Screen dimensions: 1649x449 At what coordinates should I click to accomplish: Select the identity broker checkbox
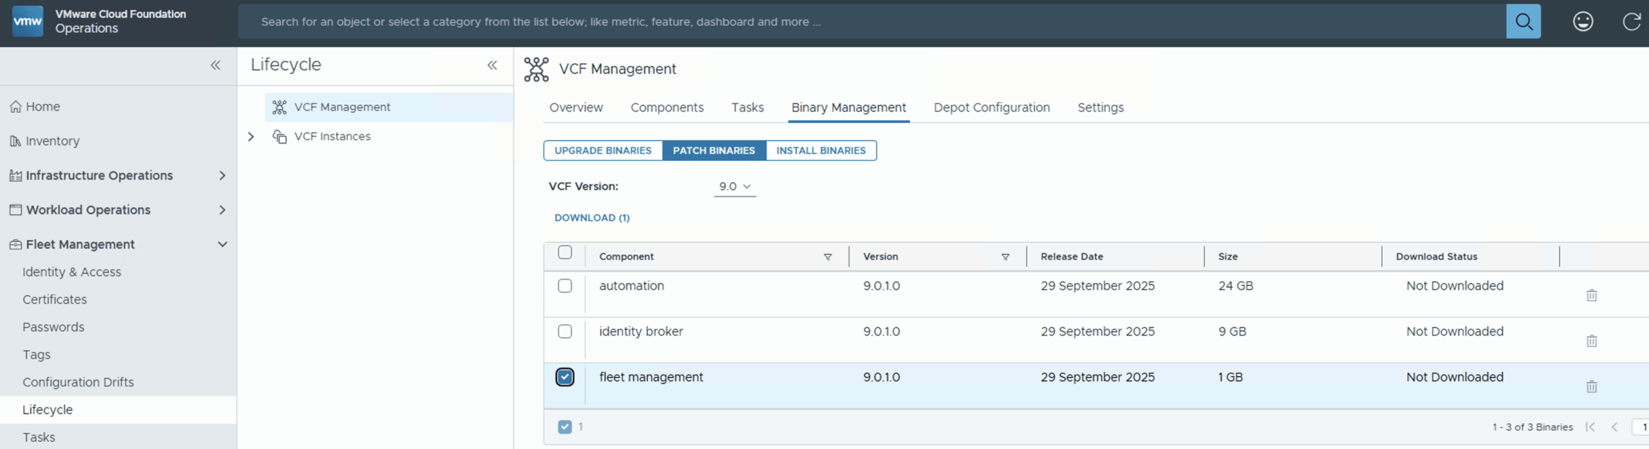(565, 331)
